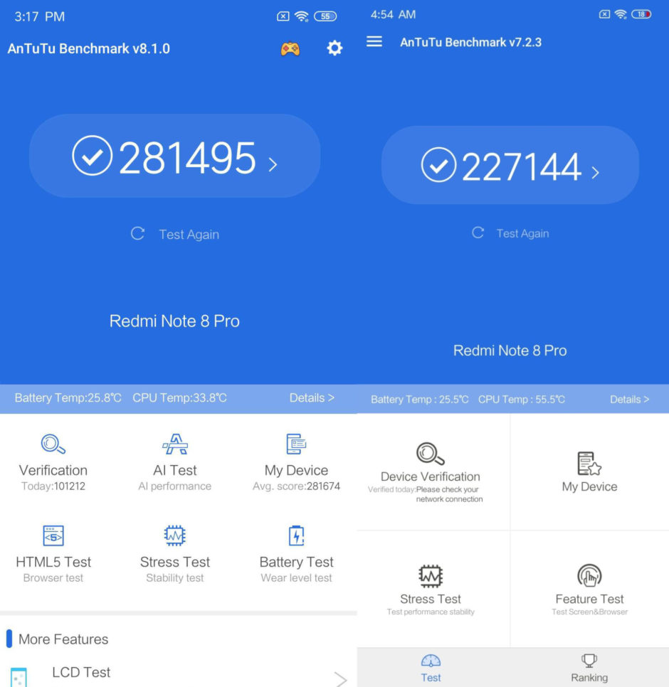
Task: Tap Stability test subtitle
Action: [x=175, y=578]
